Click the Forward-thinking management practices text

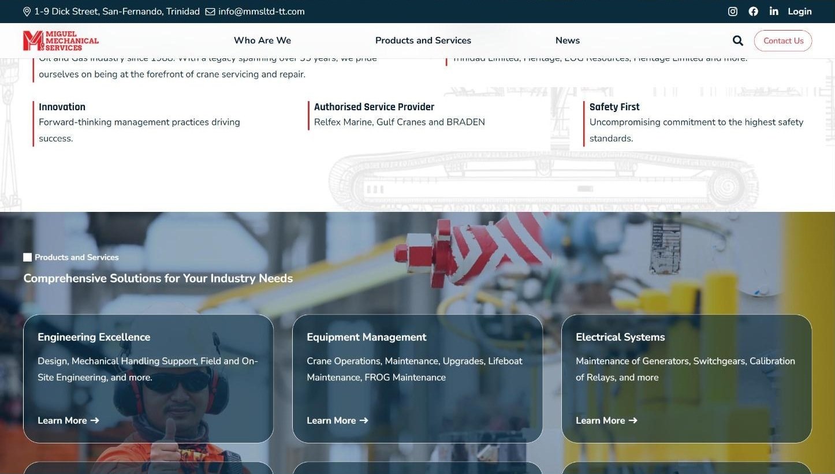click(x=139, y=130)
